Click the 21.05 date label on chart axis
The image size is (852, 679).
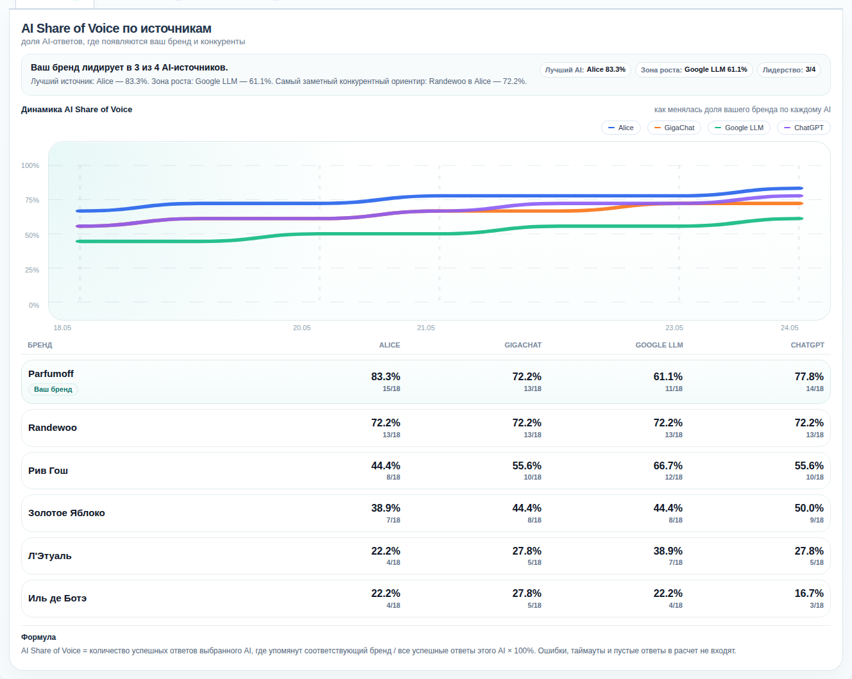426,328
